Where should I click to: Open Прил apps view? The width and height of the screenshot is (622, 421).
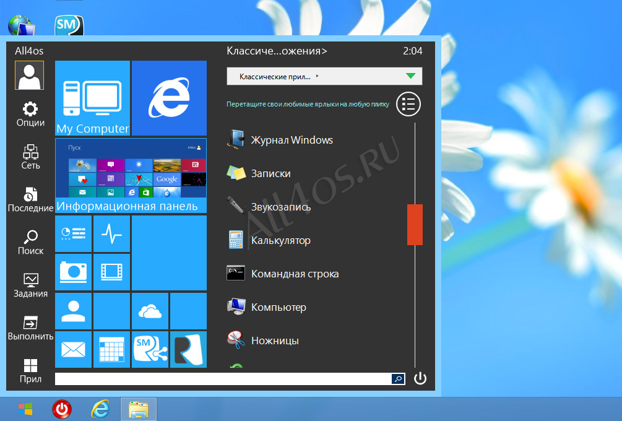(30, 371)
